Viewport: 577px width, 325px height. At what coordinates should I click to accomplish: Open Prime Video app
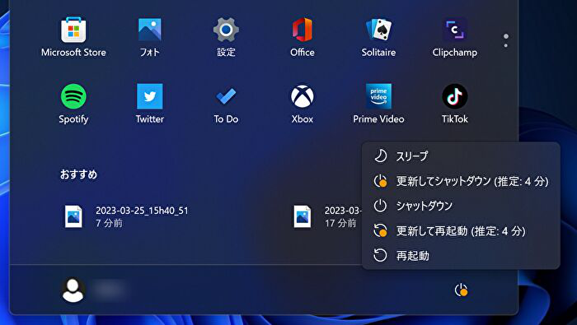coord(378,104)
